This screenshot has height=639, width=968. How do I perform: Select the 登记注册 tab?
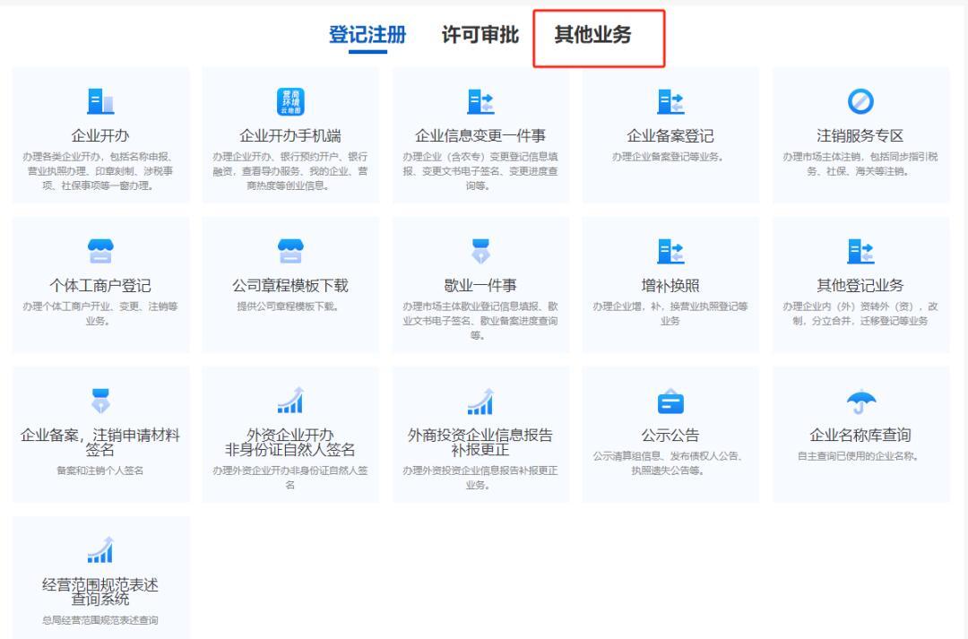(x=368, y=36)
